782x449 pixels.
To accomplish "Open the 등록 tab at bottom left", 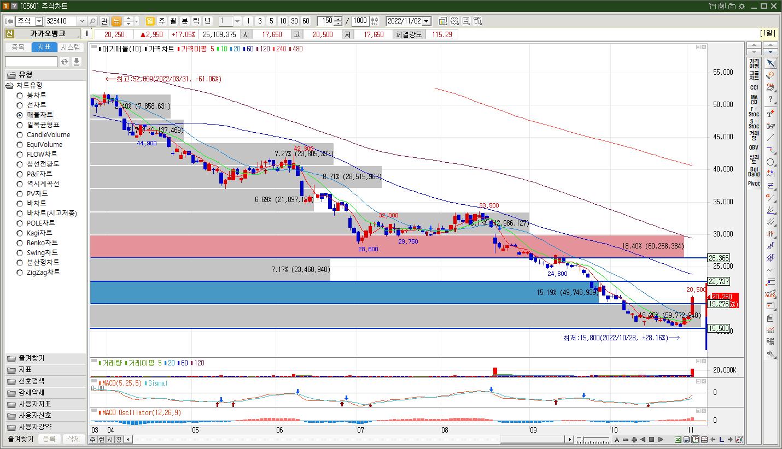I will [49, 439].
